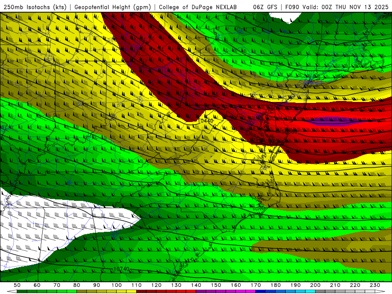
Task: Click the 140 value on the color scale
Action: pyautogui.click(x=196, y=285)
